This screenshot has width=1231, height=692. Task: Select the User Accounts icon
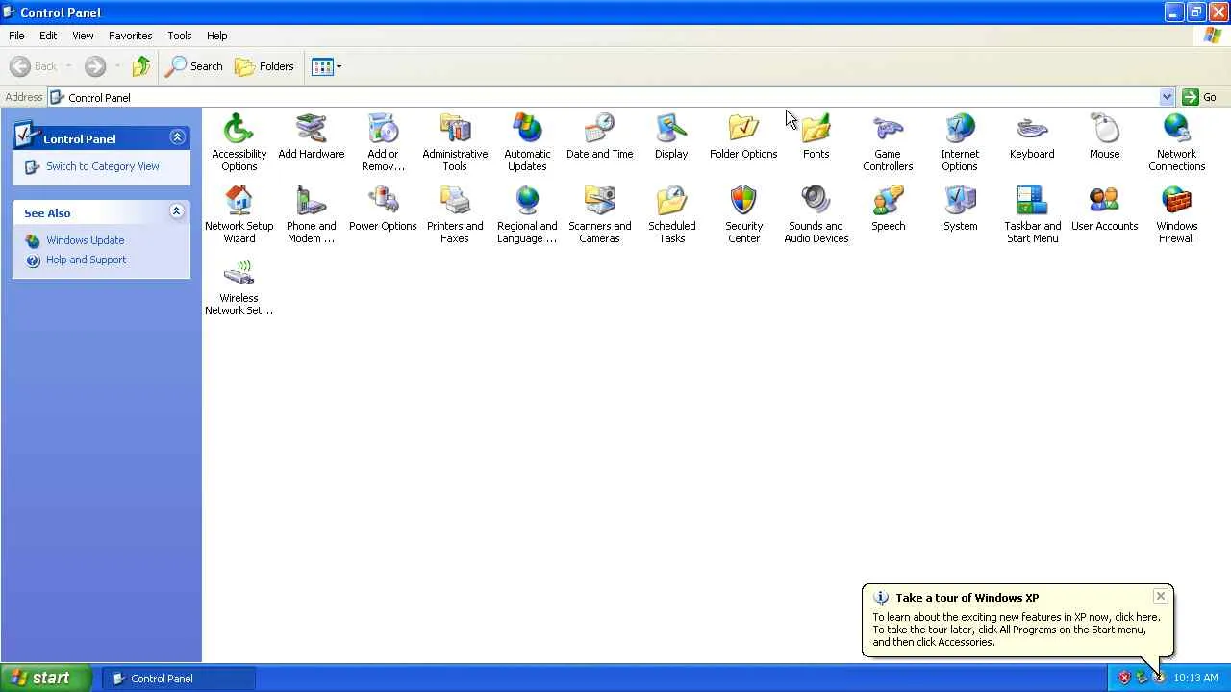coord(1104,208)
